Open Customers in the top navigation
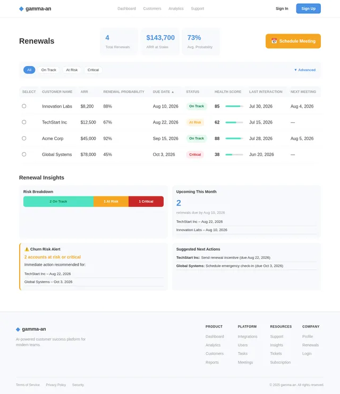 tap(152, 9)
